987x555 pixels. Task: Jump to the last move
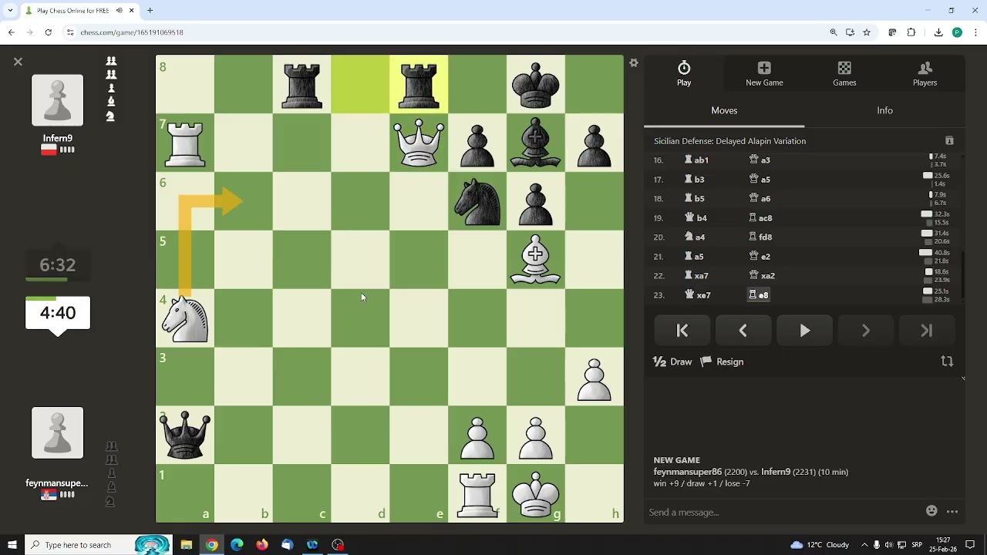coord(926,331)
